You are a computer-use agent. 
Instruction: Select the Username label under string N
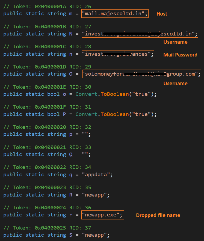pos(175,42)
